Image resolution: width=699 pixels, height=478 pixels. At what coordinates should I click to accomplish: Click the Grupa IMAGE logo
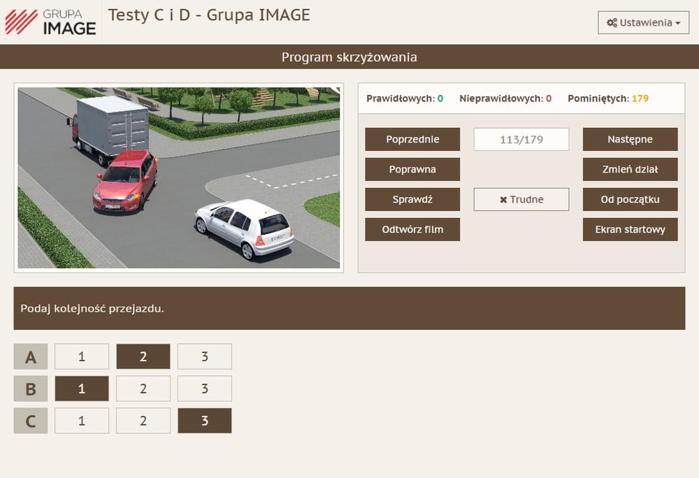[50, 22]
